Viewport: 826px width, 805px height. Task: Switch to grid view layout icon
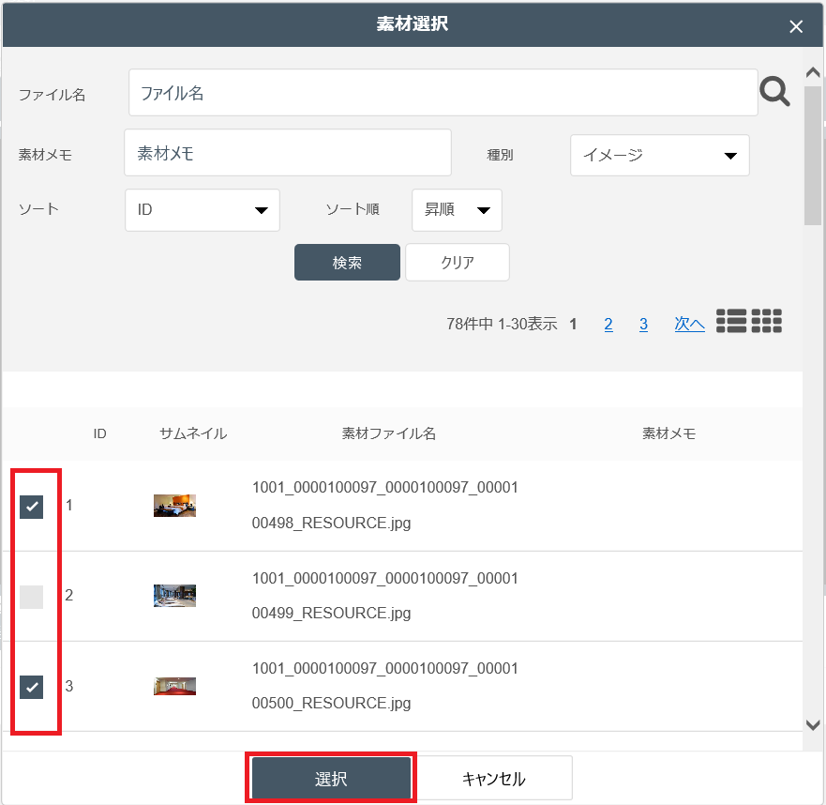(x=766, y=321)
